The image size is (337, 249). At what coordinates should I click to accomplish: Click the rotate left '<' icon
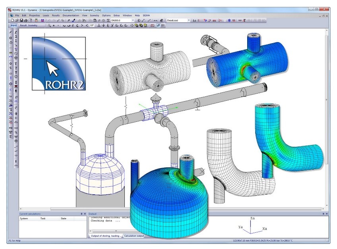point(87,25)
